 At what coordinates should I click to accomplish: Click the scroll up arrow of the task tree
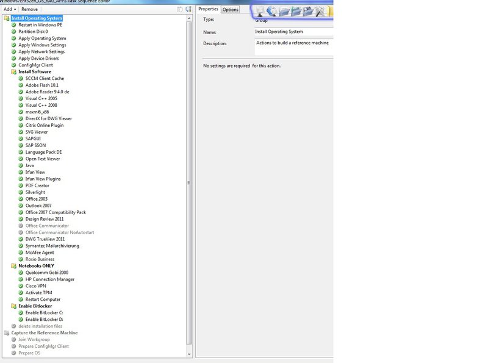(189, 18)
